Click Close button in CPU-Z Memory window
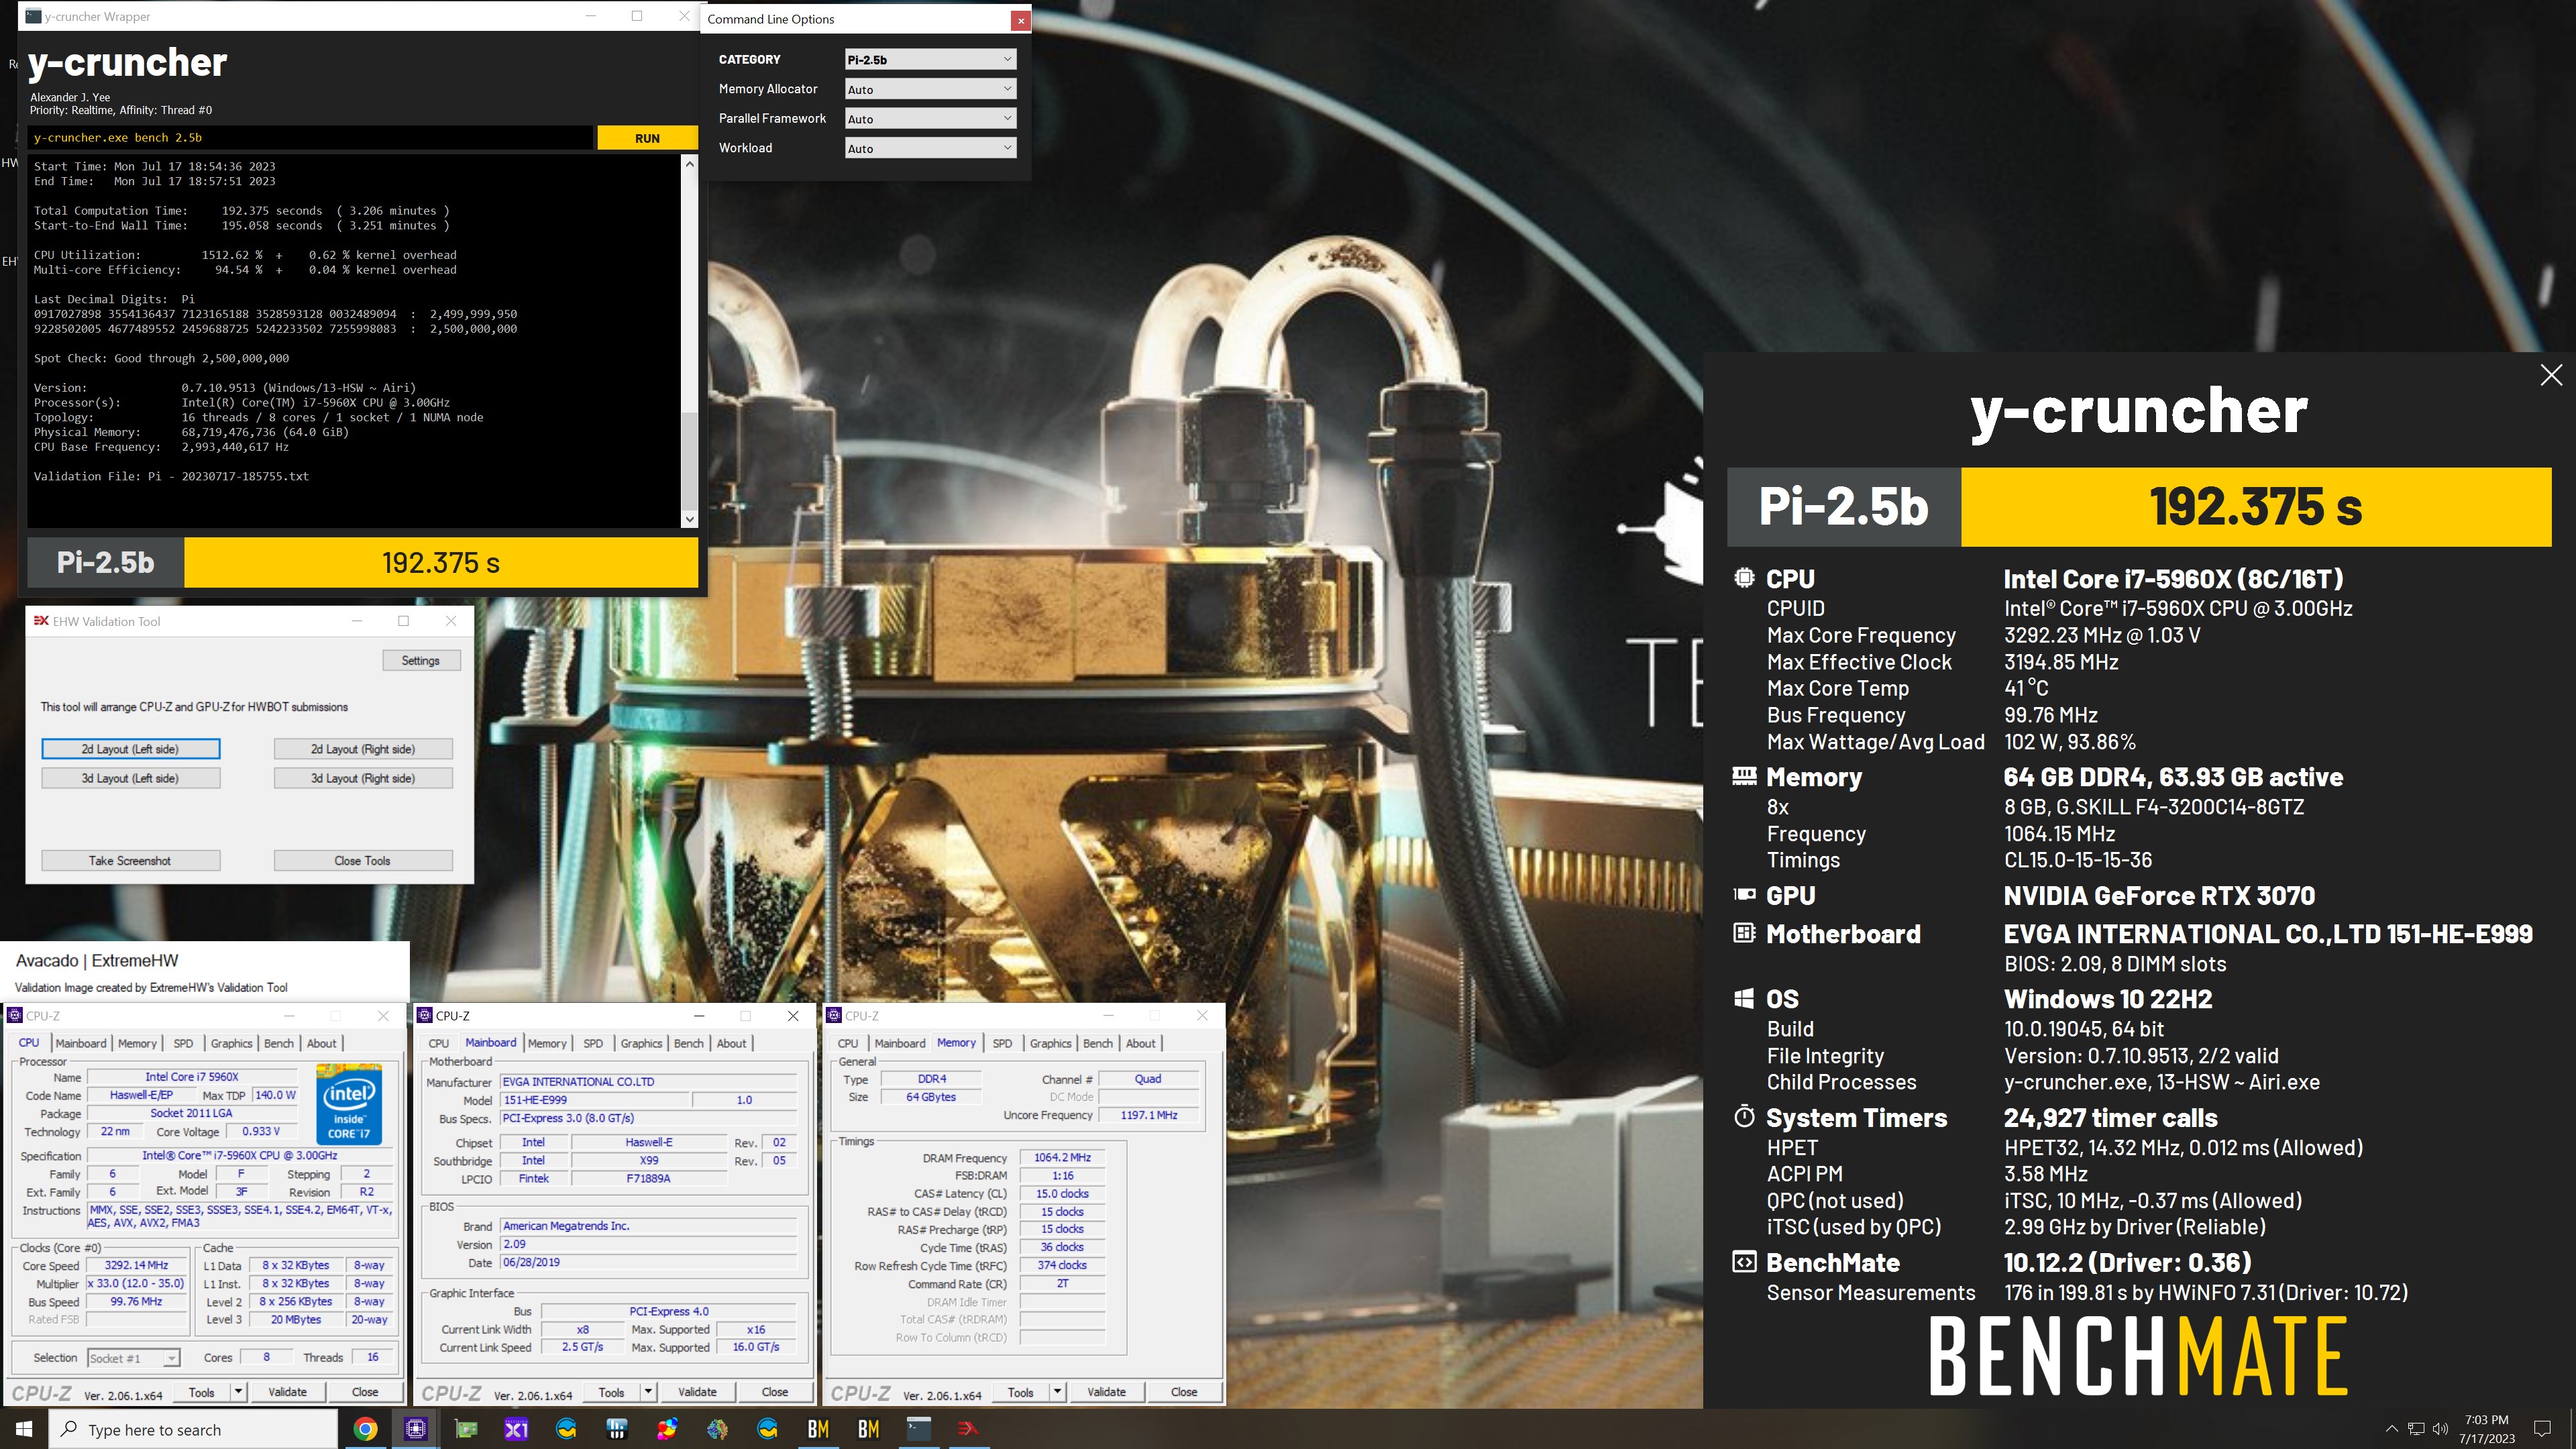This screenshot has height=1449, width=2576. tap(1184, 1391)
